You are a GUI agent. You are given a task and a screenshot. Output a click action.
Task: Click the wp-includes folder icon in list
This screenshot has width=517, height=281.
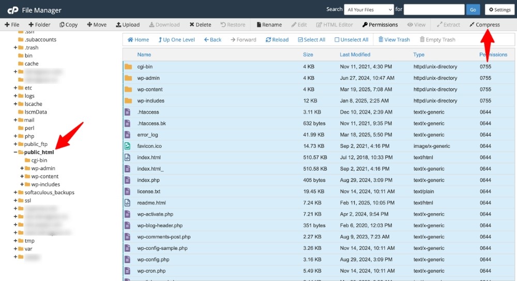(128, 101)
